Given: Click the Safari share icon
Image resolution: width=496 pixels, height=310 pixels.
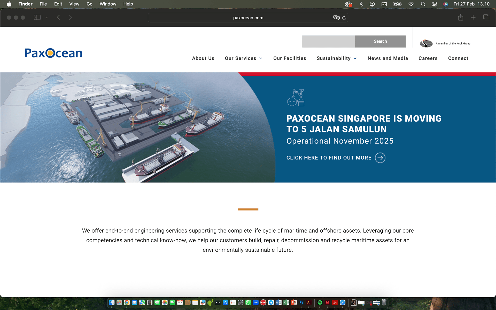Looking at the screenshot, I should click(460, 18).
